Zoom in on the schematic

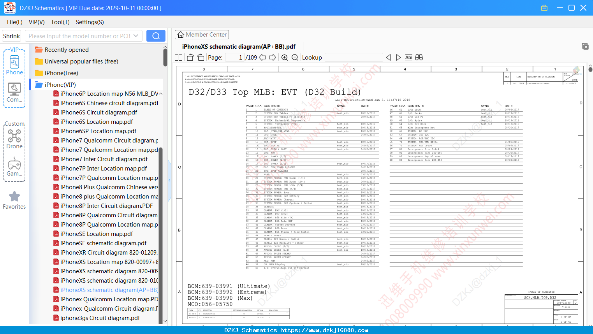(285, 58)
